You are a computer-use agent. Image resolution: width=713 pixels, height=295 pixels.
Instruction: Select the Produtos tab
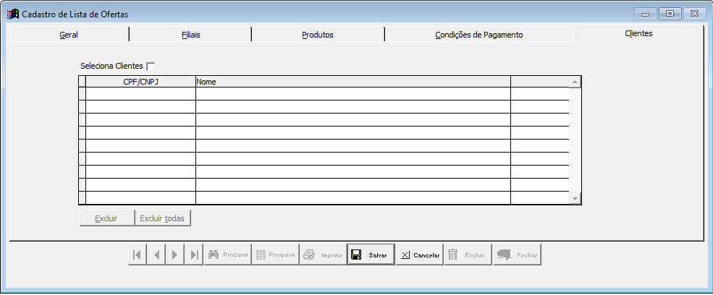click(318, 35)
